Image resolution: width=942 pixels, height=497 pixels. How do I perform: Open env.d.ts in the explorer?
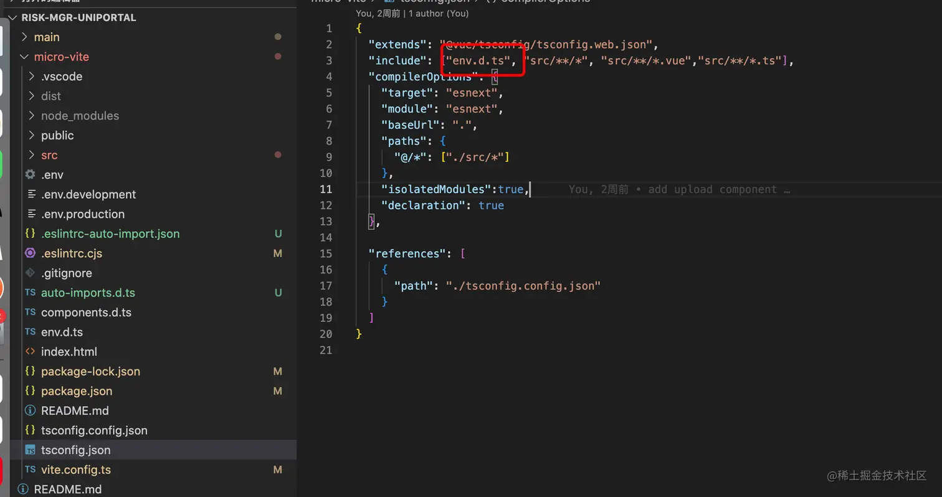[62, 332]
